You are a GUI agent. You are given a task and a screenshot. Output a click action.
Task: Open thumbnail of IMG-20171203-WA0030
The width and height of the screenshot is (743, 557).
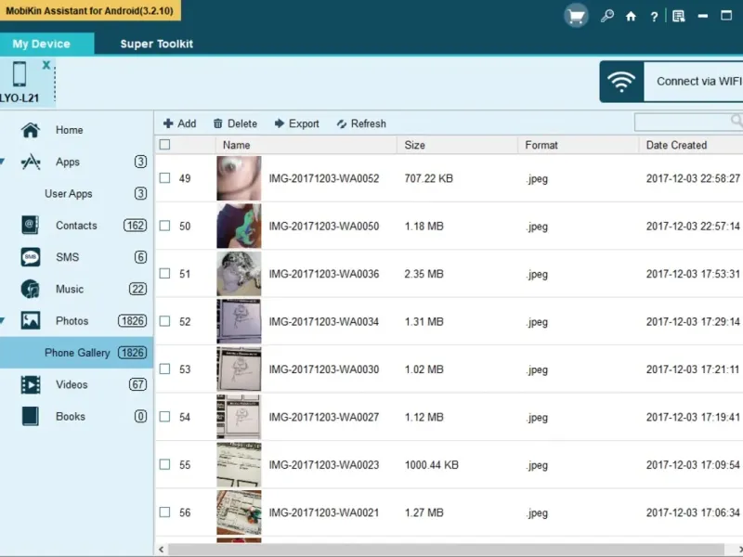click(x=239, y=369)
